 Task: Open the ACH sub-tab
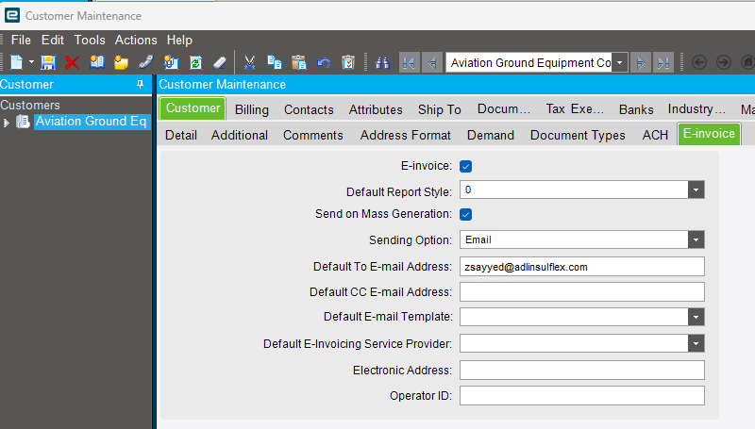click(x=655, y=135)
